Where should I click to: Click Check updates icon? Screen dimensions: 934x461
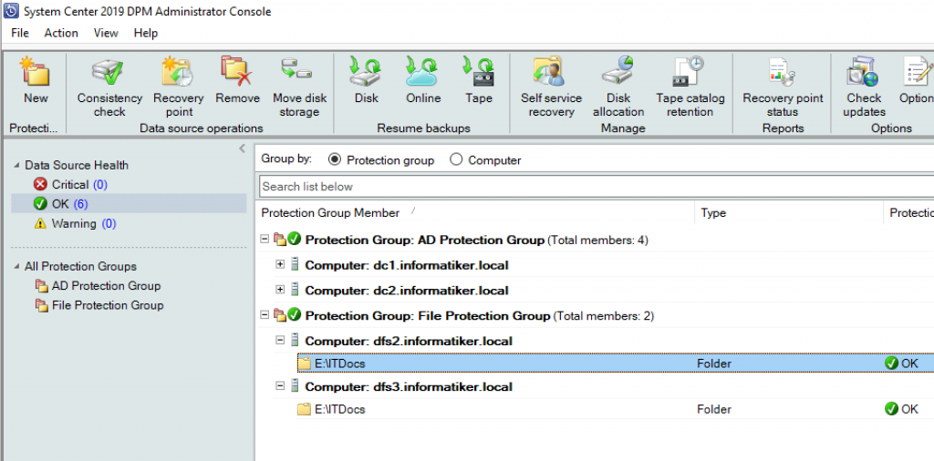pyautogui.click(x=863, y=72)
